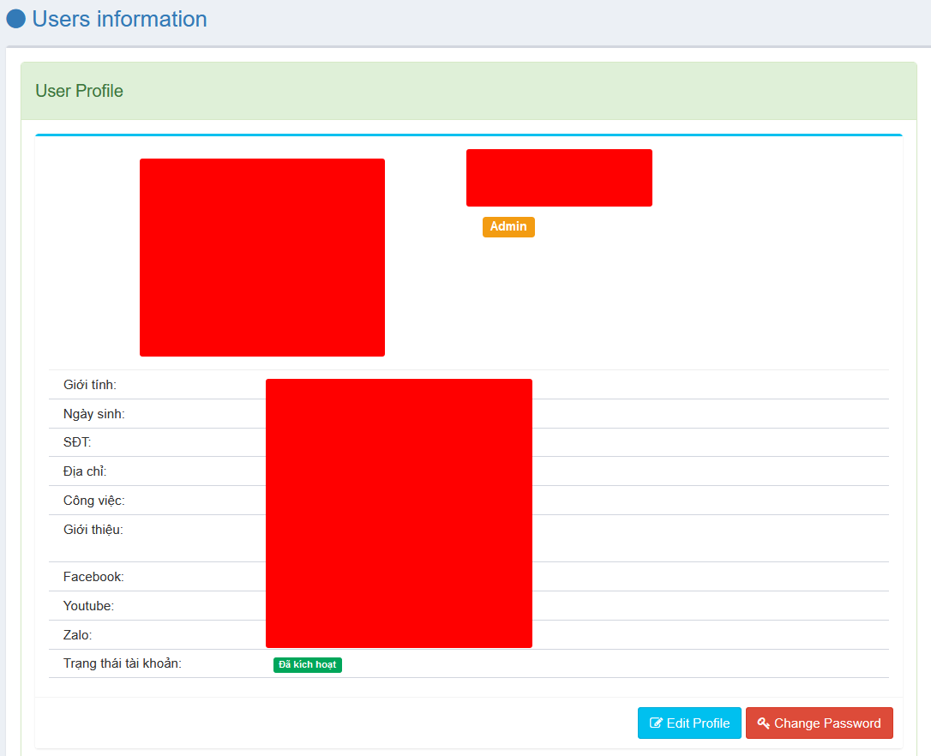Select the Giới tính field row
931x756 pixels.
tap(87, 384)
